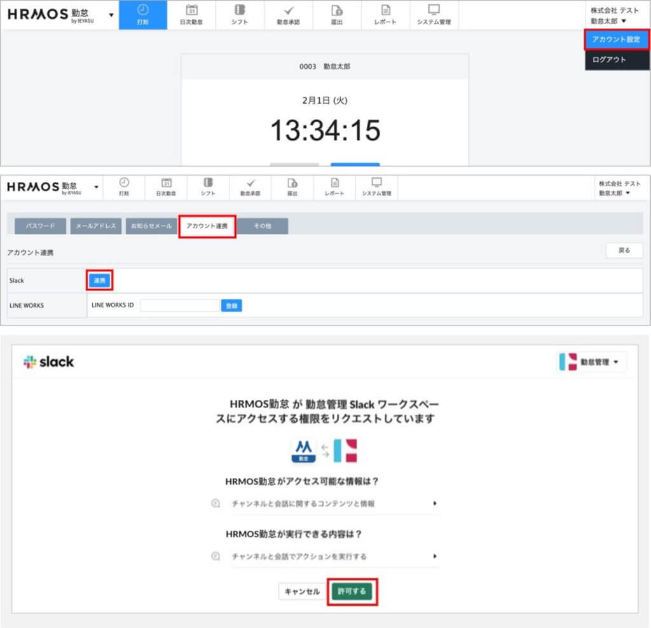Open the お知らせメール tab
This screenshot has height=628, width=651.
(151, 226)
